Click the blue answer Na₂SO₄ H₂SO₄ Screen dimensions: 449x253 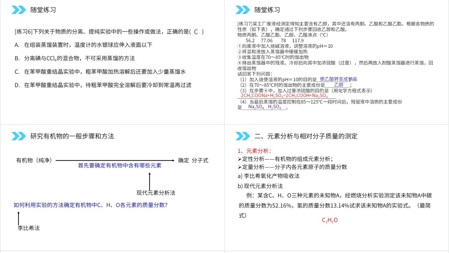264,107
